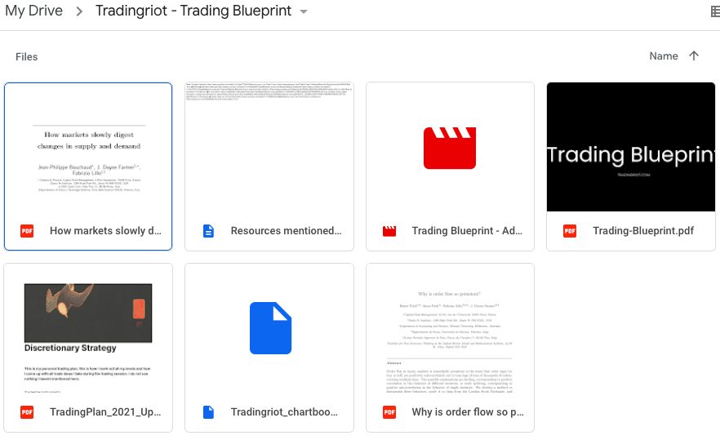Go to My Drive breadcrumb
Viewport: 720px width, 440px height.
(33, 11)
